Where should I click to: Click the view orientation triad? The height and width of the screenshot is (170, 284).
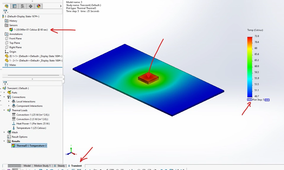pos(71,150)
